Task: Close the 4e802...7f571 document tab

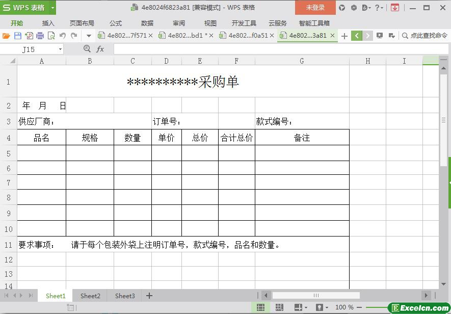Action: click(150, 36)
